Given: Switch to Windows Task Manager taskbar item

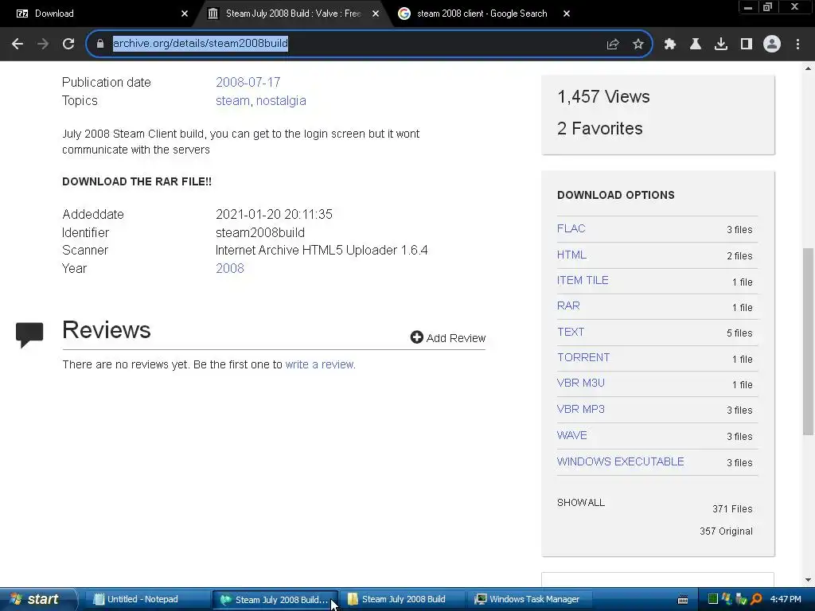Looking at the screenshot, I should coord(530,599).
